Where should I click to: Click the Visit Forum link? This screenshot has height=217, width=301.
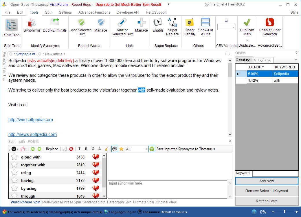coord(59,4)
